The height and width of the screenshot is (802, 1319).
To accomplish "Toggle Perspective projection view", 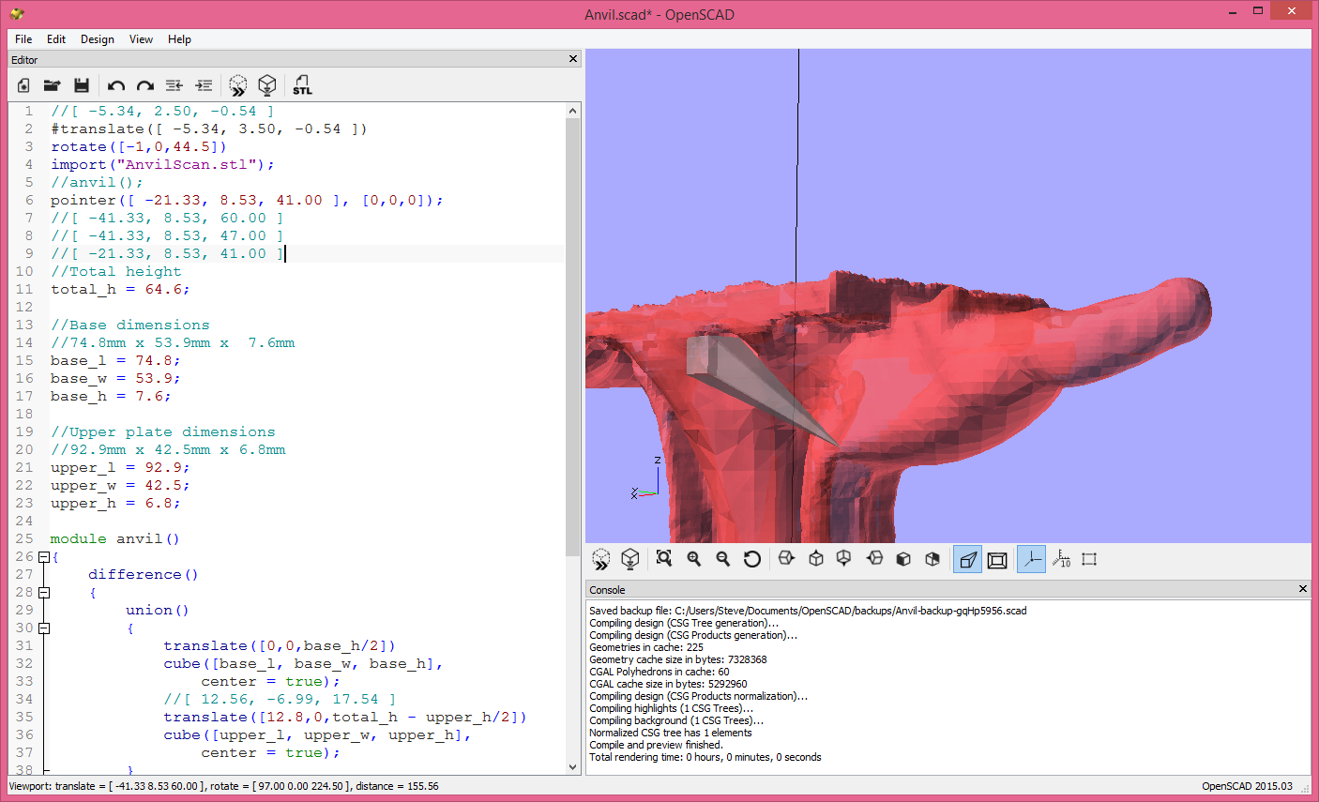I will pos(967,560).
